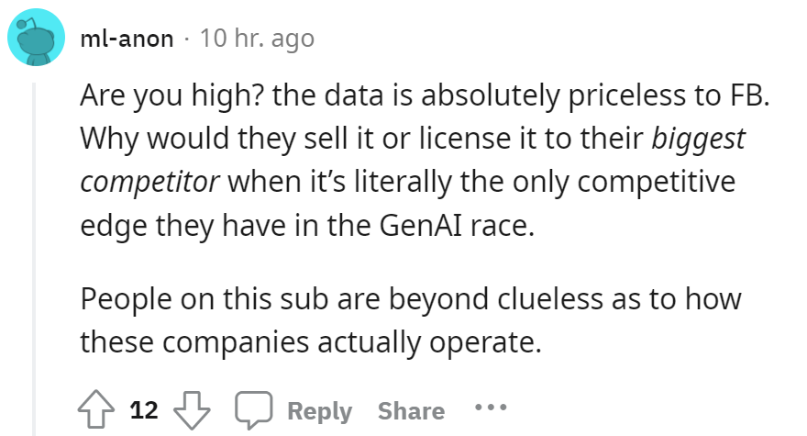
Task: Click the Reply label
Action: pyautogui.click(x=320, y=411)
